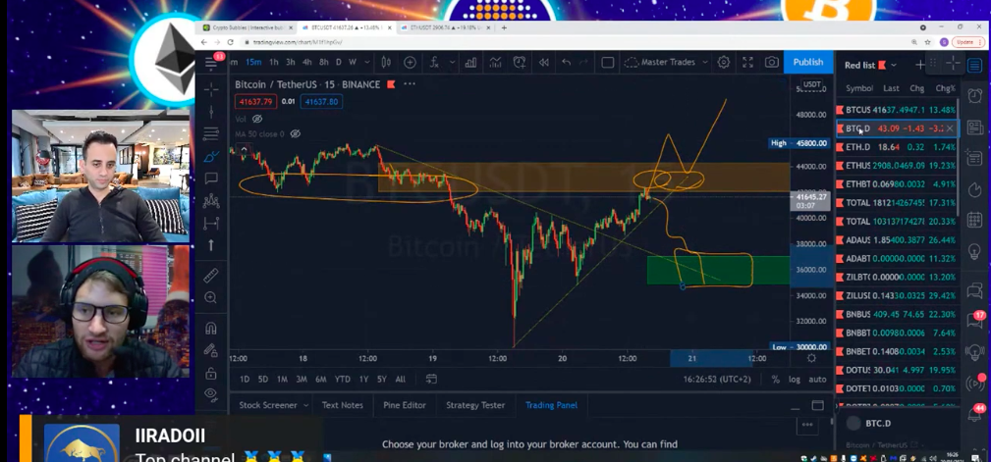This screenshot has height=462, width=991.
Task: Open the select layout square icon
Action: click(607, 62)
